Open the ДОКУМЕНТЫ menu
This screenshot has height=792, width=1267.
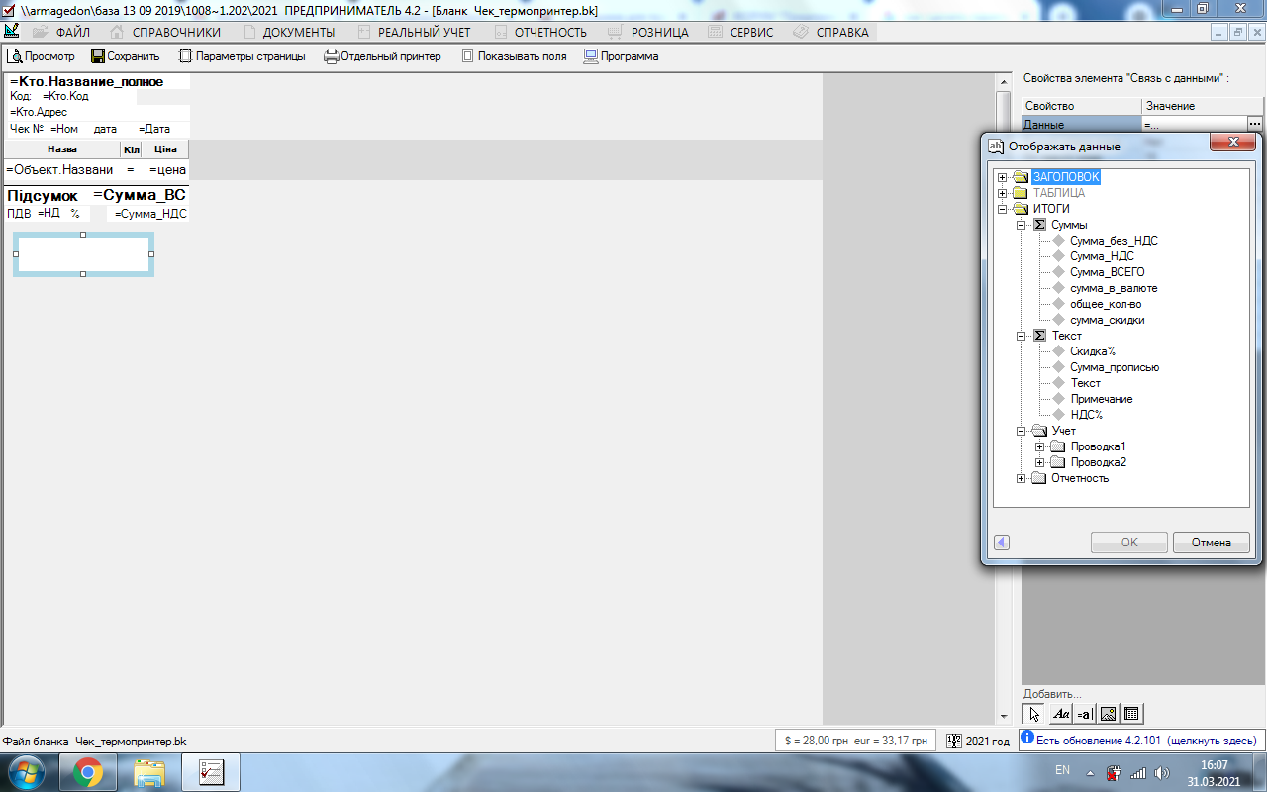[298, 32]
